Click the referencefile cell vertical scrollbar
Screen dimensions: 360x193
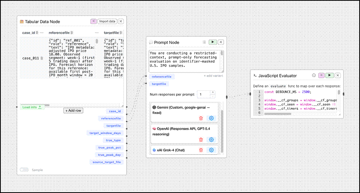click(97, 41)
